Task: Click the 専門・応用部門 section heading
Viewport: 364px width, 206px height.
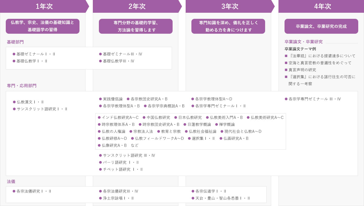Action: (22, 86)
